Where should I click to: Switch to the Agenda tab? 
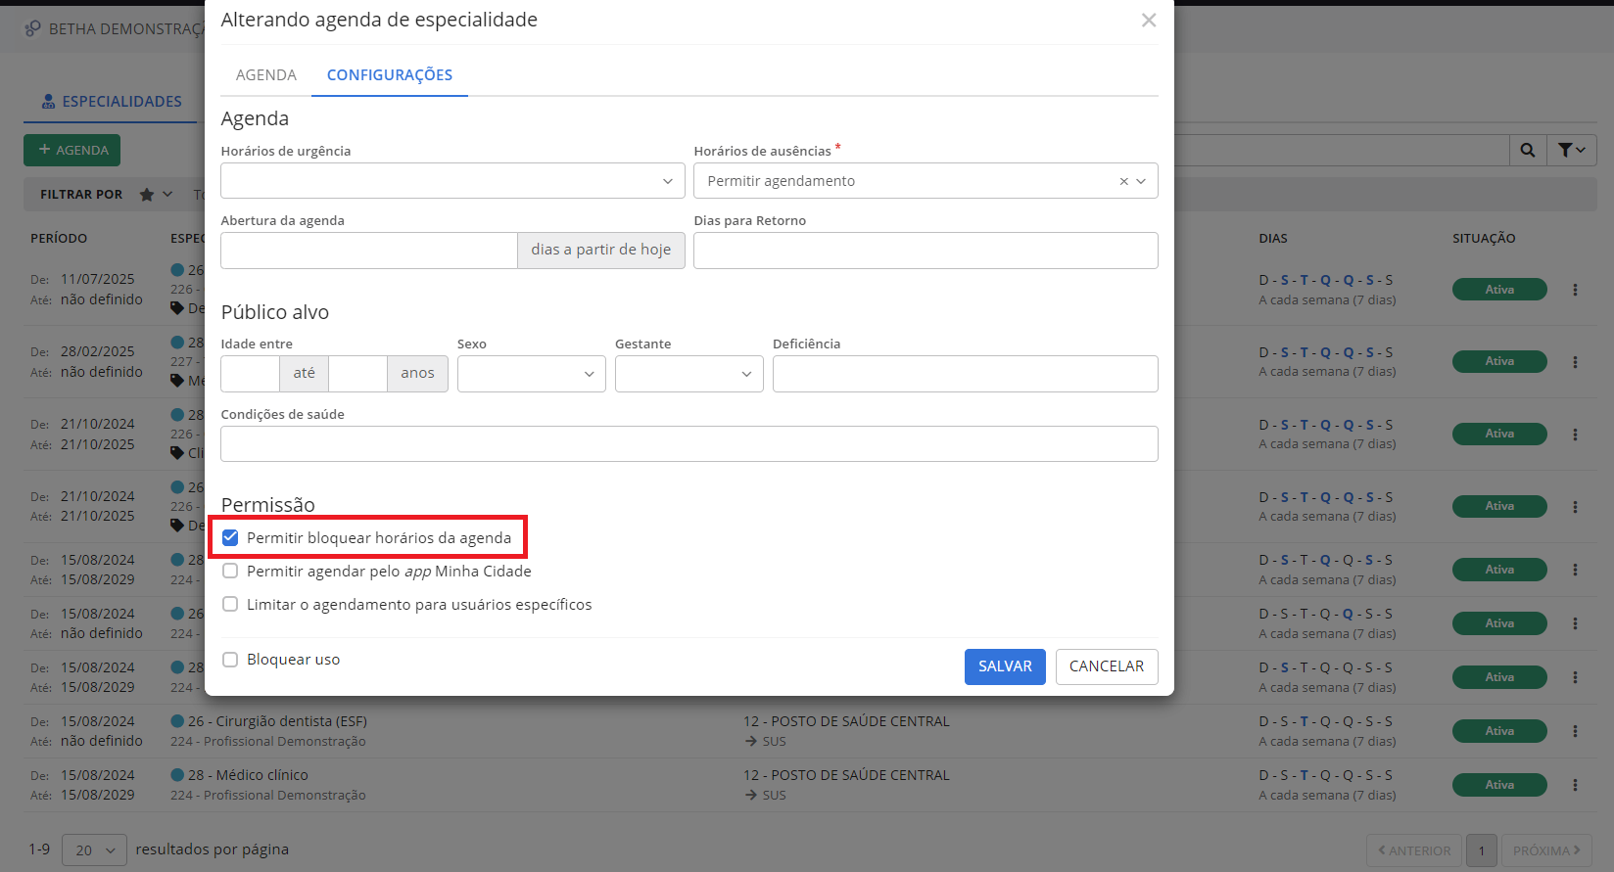pos(265,75)
